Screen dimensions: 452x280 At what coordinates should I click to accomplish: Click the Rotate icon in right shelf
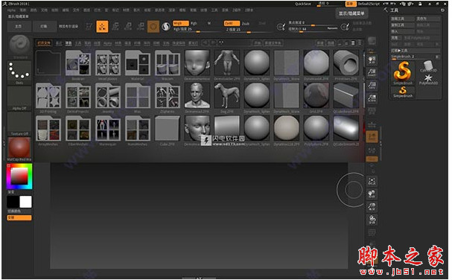[x=372, y=220]
